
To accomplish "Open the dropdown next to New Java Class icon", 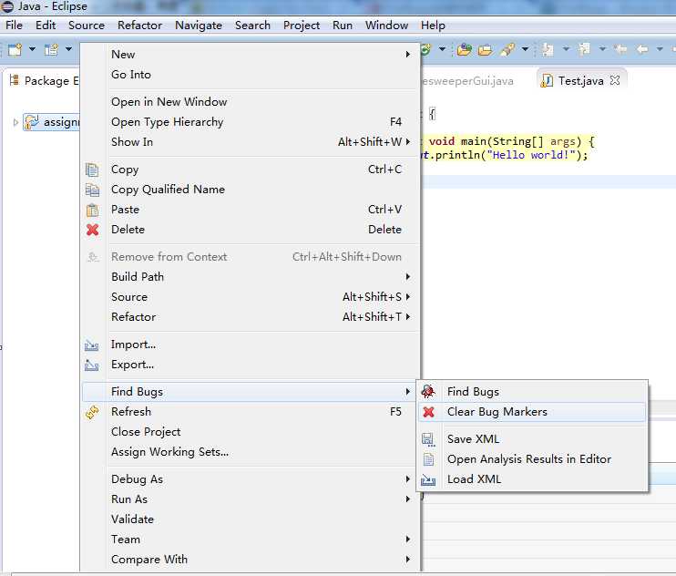I will click(x=442, y=49).
